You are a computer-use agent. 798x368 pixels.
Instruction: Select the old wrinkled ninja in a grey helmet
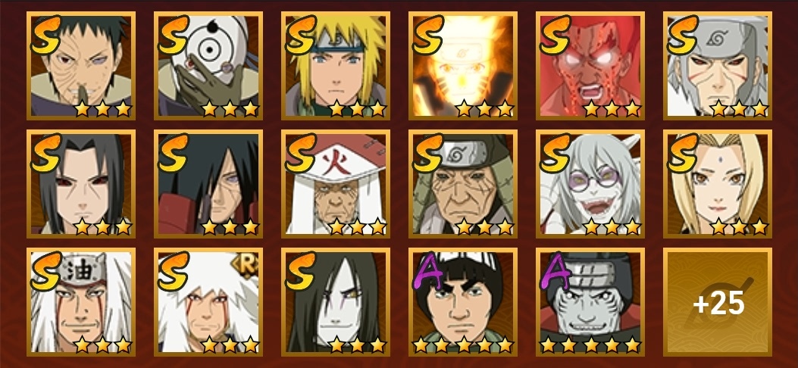point(462,184)
